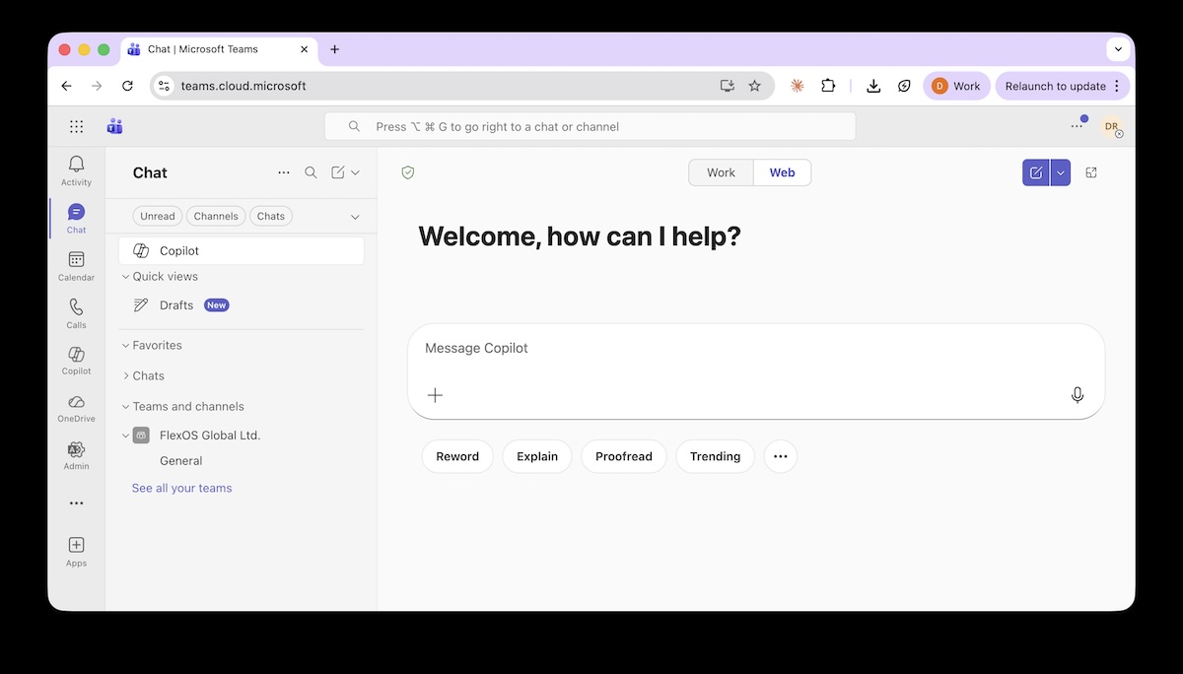Open the app launcher grid icon

77,126
